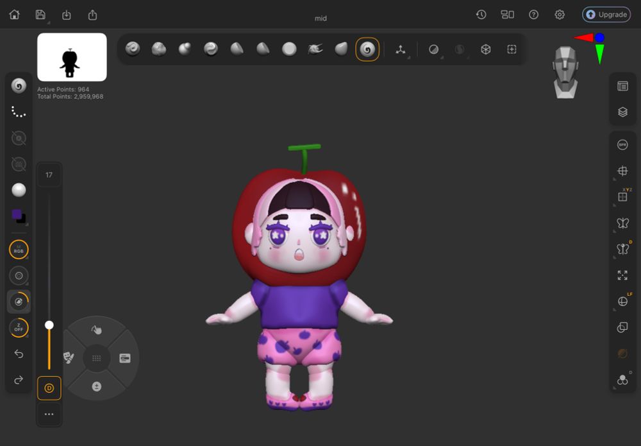Screen dimensions: 641x446
Task: Open the gizmo transform axes menu
Action: 401,49
